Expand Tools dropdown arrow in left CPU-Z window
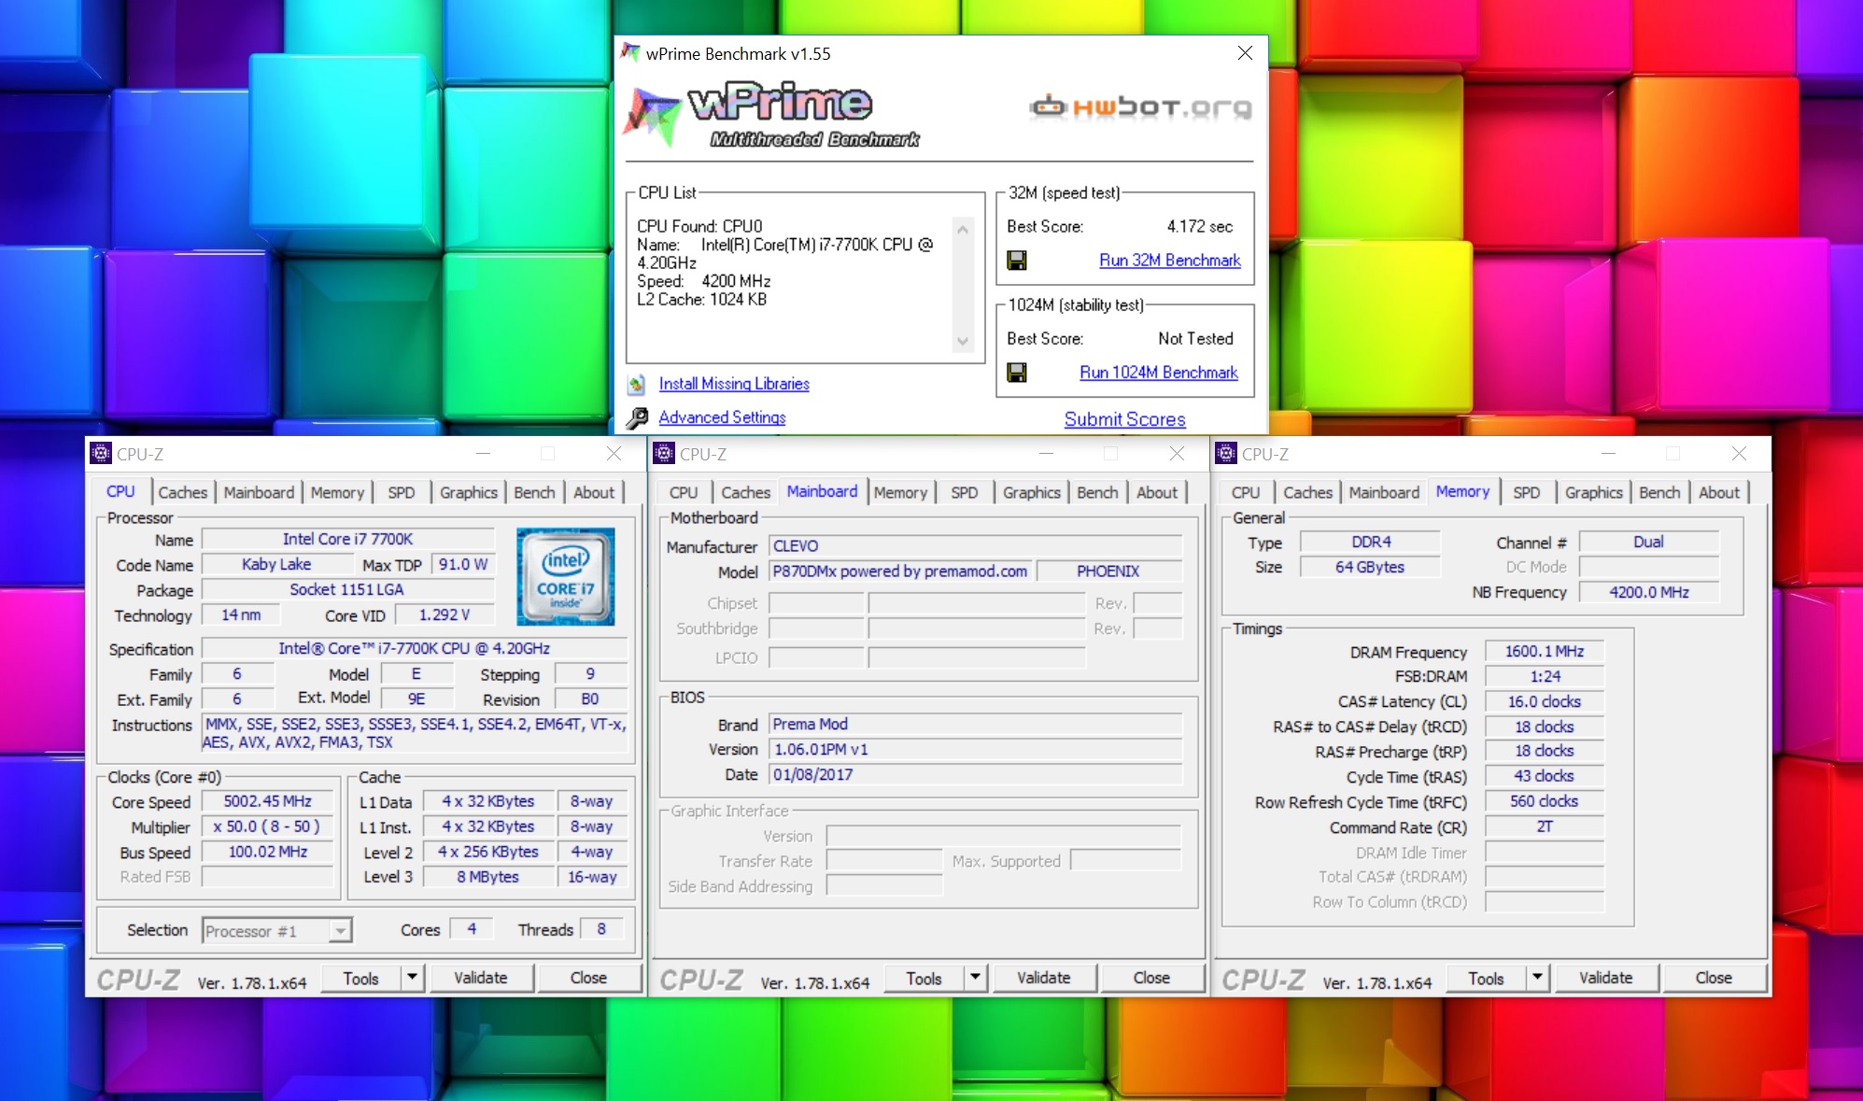This screenshot has width=1863, height=1101. (413, 978)
